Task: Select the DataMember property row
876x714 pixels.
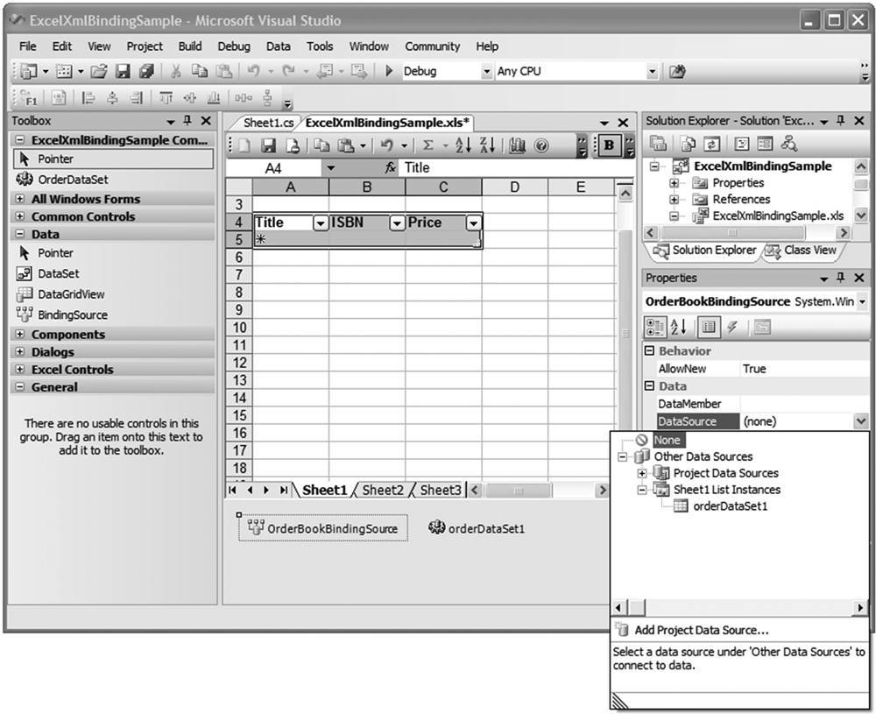Action: coord(757,403)
